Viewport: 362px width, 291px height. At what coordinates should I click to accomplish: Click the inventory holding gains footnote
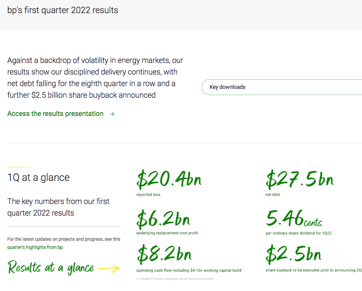tap(175, 279)
